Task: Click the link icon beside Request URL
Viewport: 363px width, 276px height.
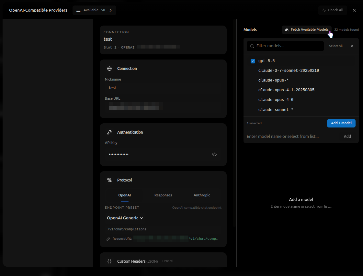Action: 108,239
